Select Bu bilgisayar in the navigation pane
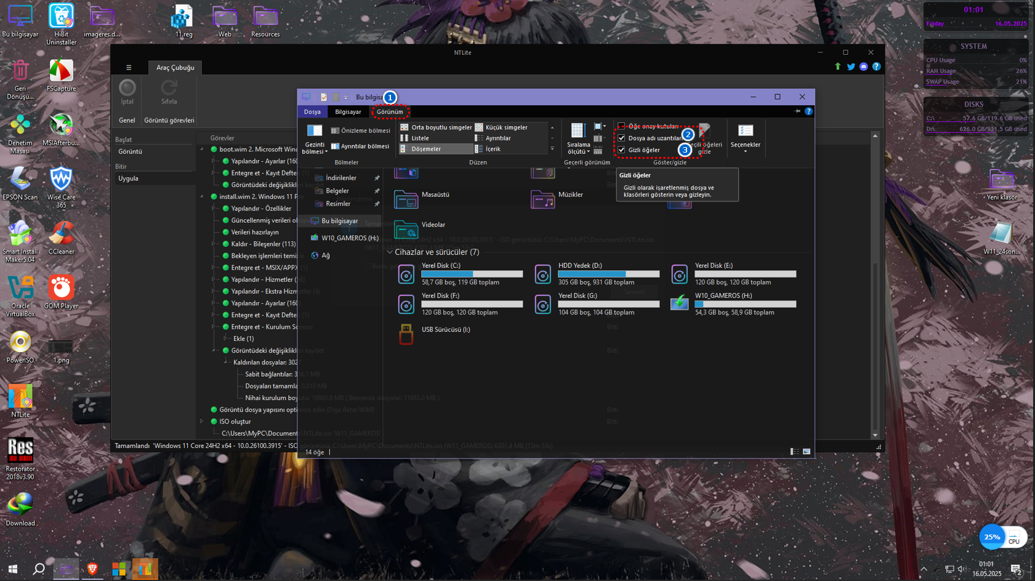 339,221
